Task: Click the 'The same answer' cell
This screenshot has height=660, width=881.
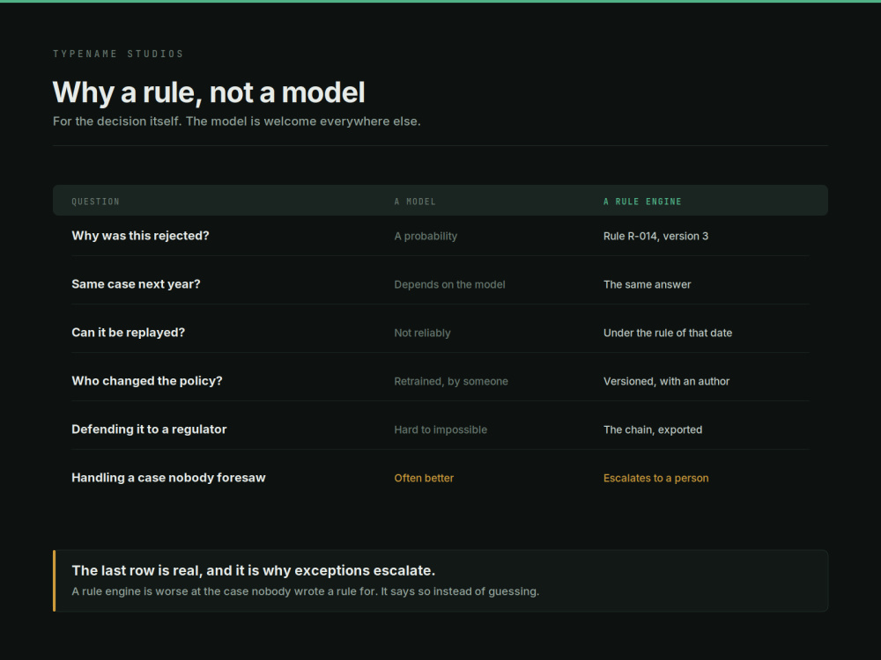Action: click(x=648, y=284)
